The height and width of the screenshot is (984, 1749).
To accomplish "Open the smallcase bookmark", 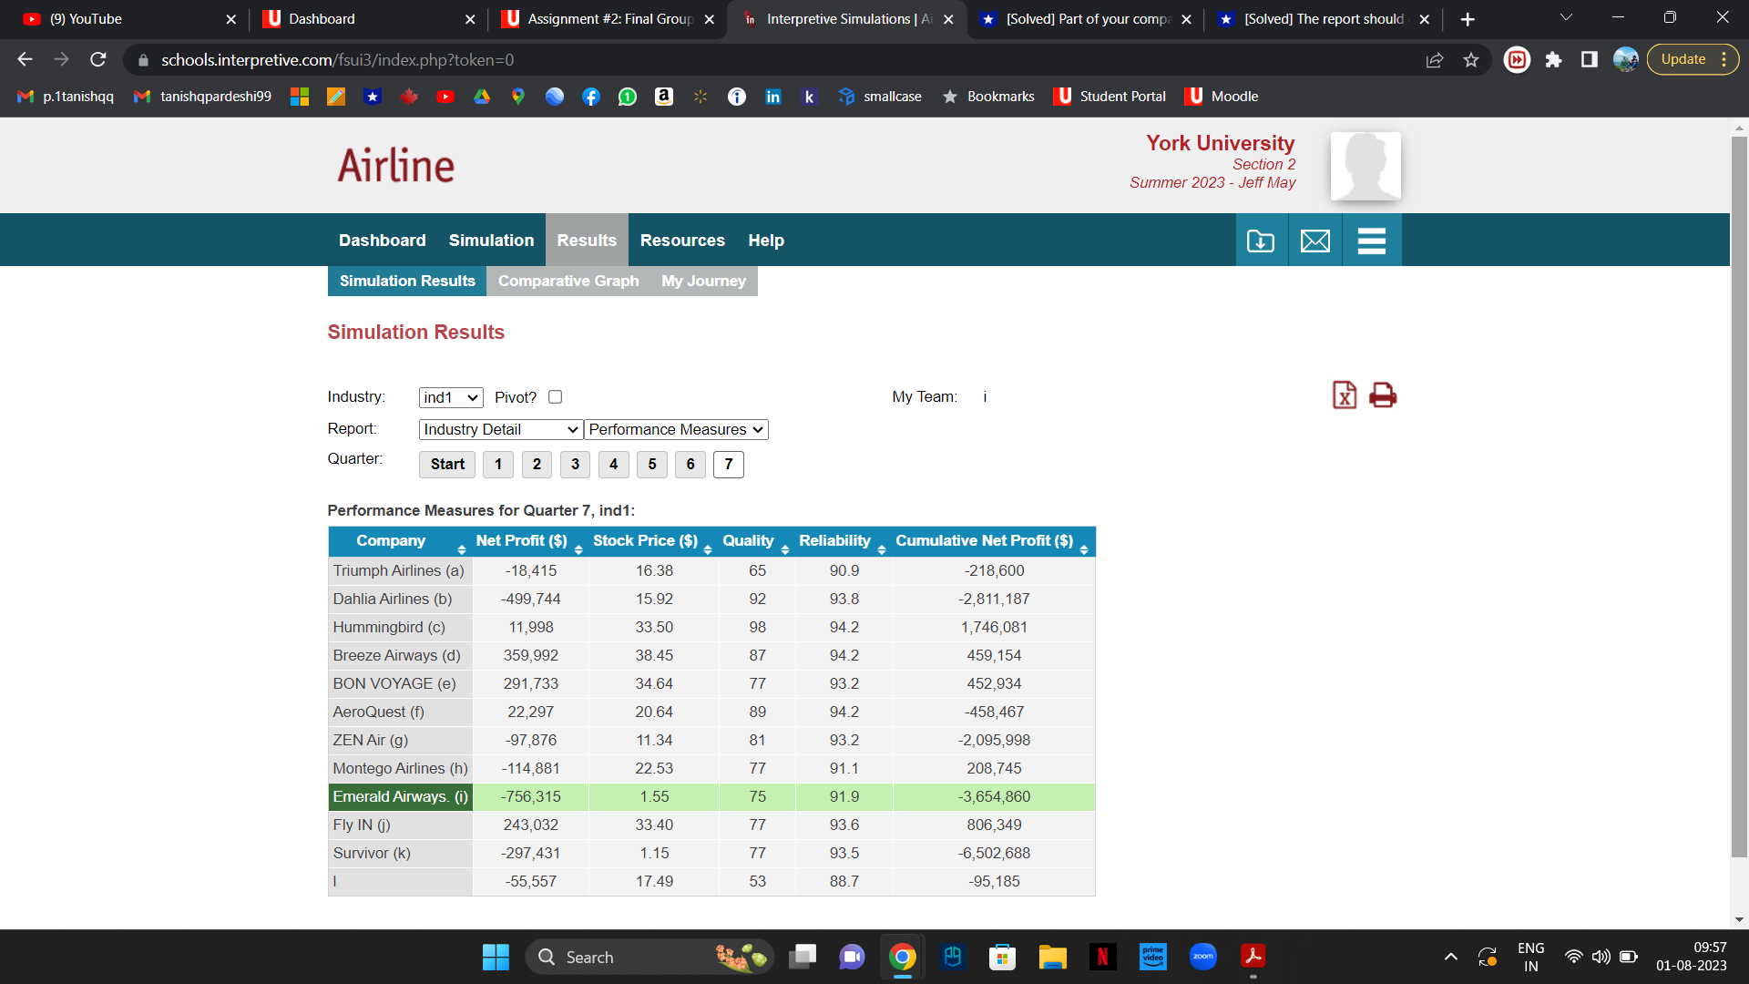I will [x=880, y=97].
